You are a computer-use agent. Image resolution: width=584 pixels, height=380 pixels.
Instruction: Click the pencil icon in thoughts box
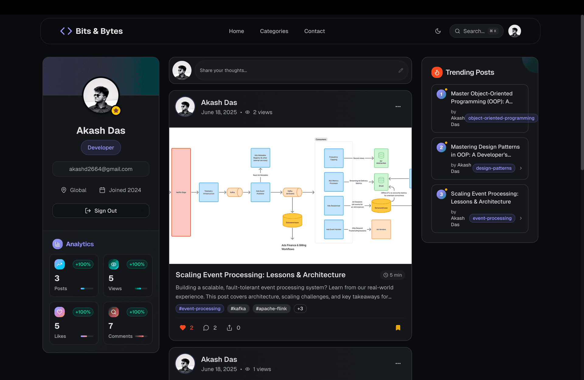401,70
